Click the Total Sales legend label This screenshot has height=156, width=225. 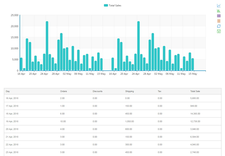(115, 6)
